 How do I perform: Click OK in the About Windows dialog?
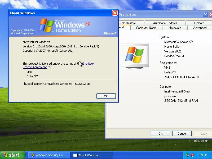point(106,96)
